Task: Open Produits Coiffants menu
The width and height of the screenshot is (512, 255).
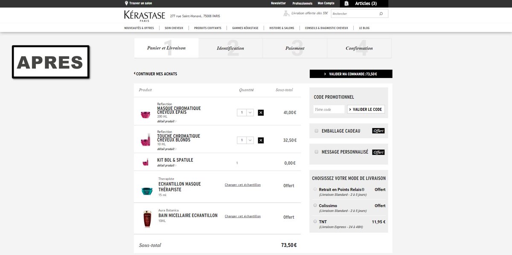Action: tap(208, 28)
